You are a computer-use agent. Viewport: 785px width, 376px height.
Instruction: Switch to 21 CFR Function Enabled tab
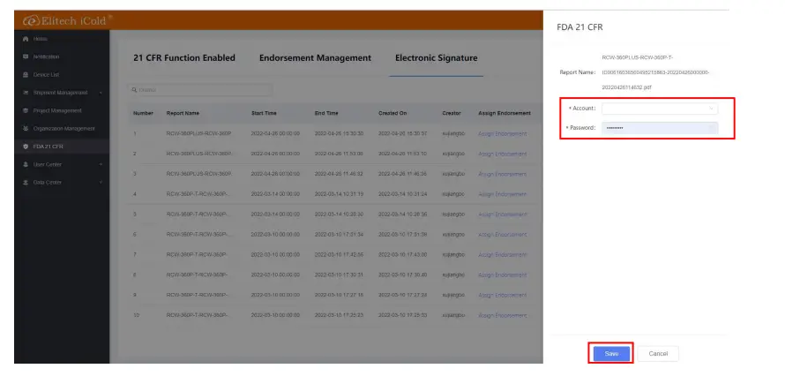(184, 58)
